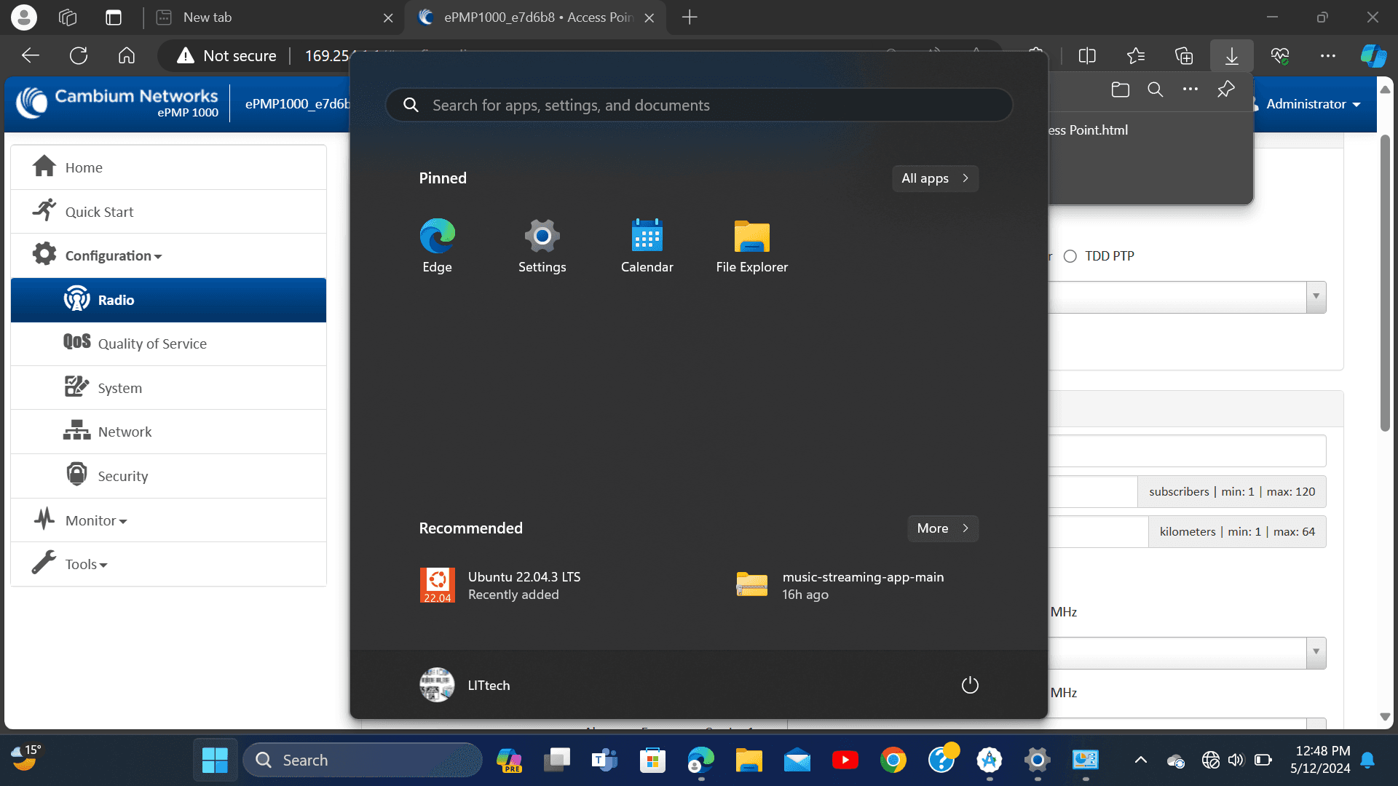Viewport: 1398px width, 786px height.
Task: Click the Not secure site warning
Action: [227, 56]
